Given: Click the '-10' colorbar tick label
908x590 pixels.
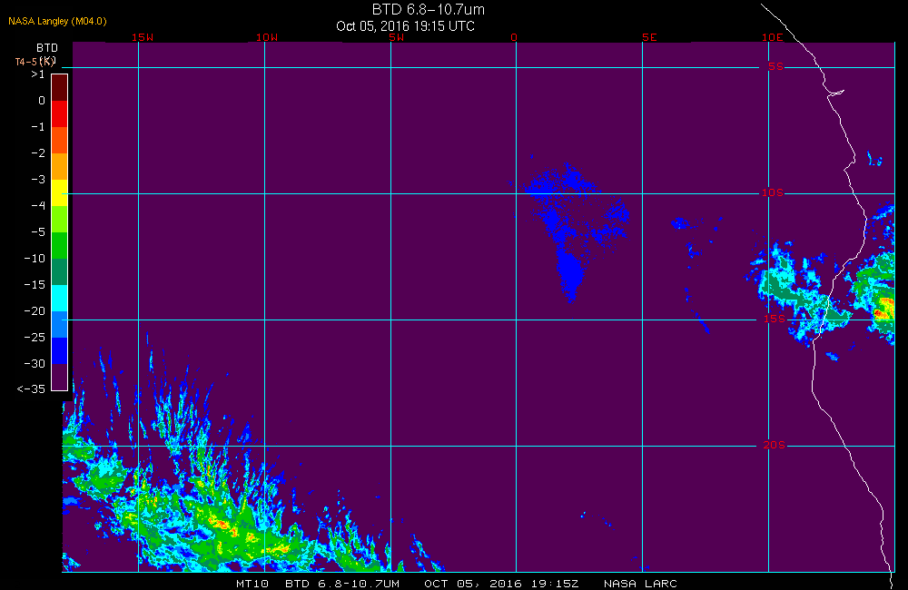Looking at the screenshot, I should click(35, 258).
